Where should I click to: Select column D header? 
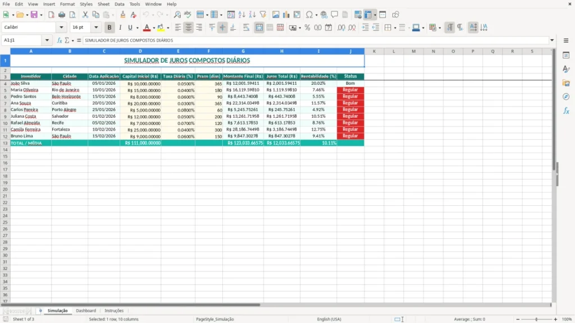(140, 51)
